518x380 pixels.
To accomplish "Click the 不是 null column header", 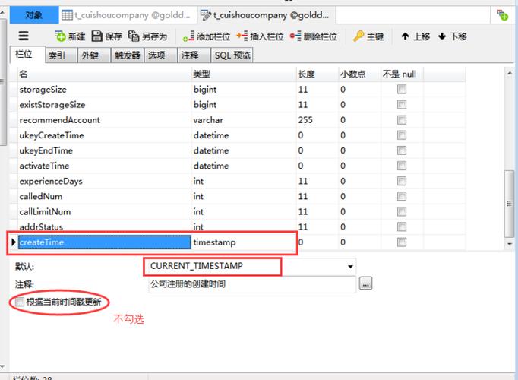I will pyautogui.click(x=402, y=74).
